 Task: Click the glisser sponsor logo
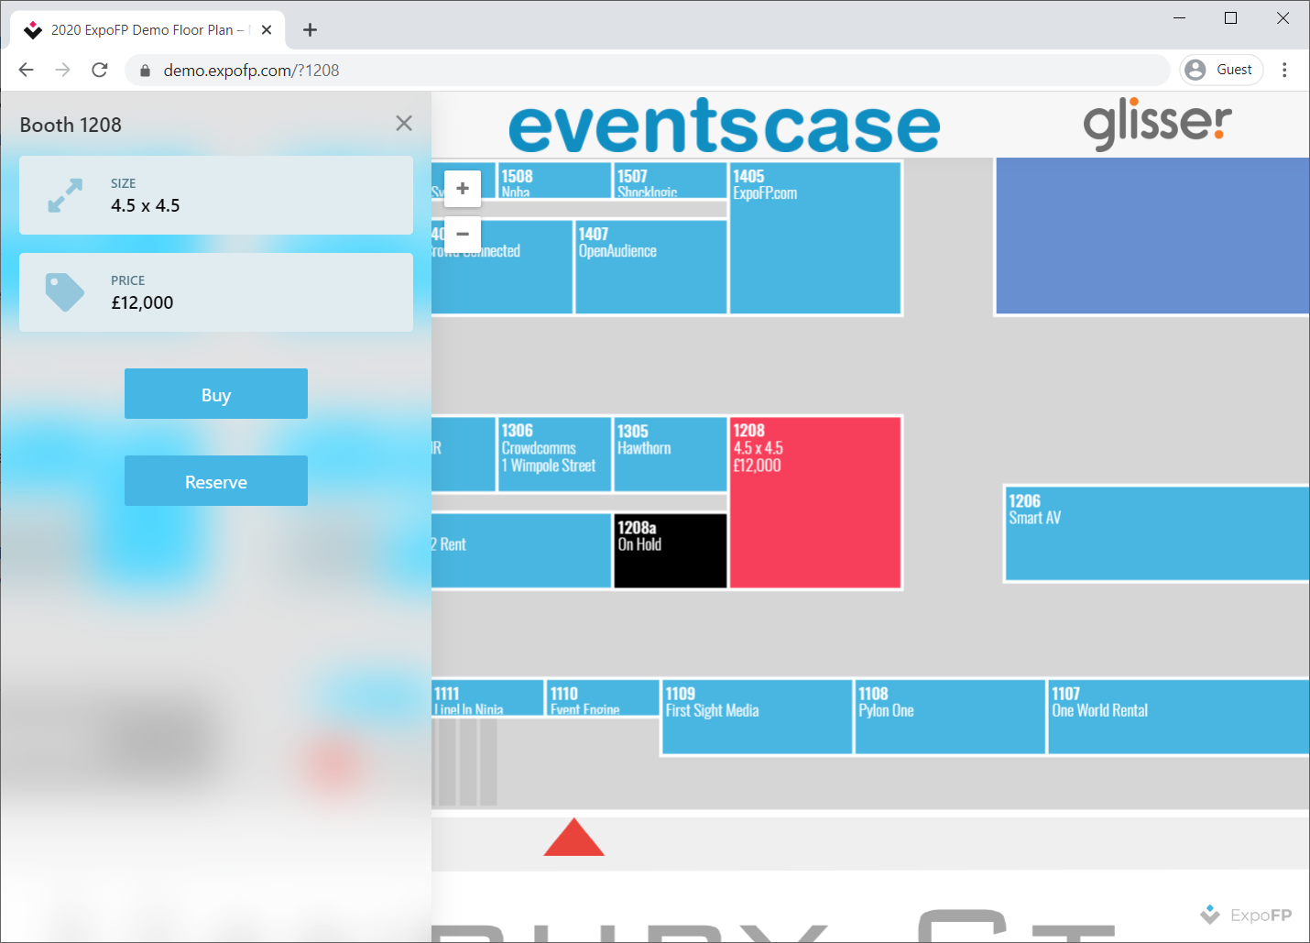coord(1158,124)
